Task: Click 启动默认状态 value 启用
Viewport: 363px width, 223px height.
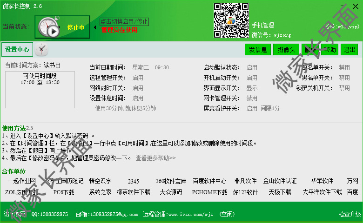Action: click(252, 67)
